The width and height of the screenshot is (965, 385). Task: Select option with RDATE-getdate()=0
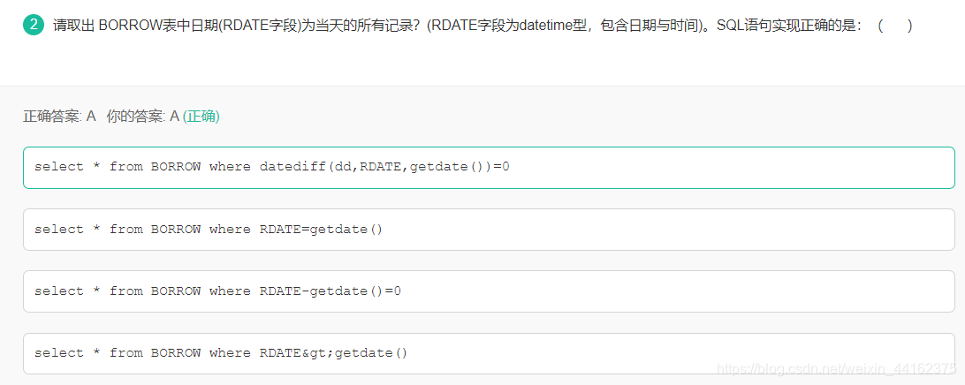(489, 291)
